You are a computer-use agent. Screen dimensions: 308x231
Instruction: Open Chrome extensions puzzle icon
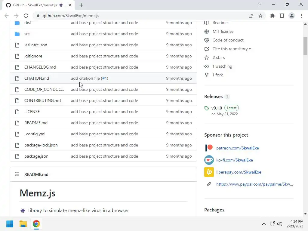click(x=273, y=16)
